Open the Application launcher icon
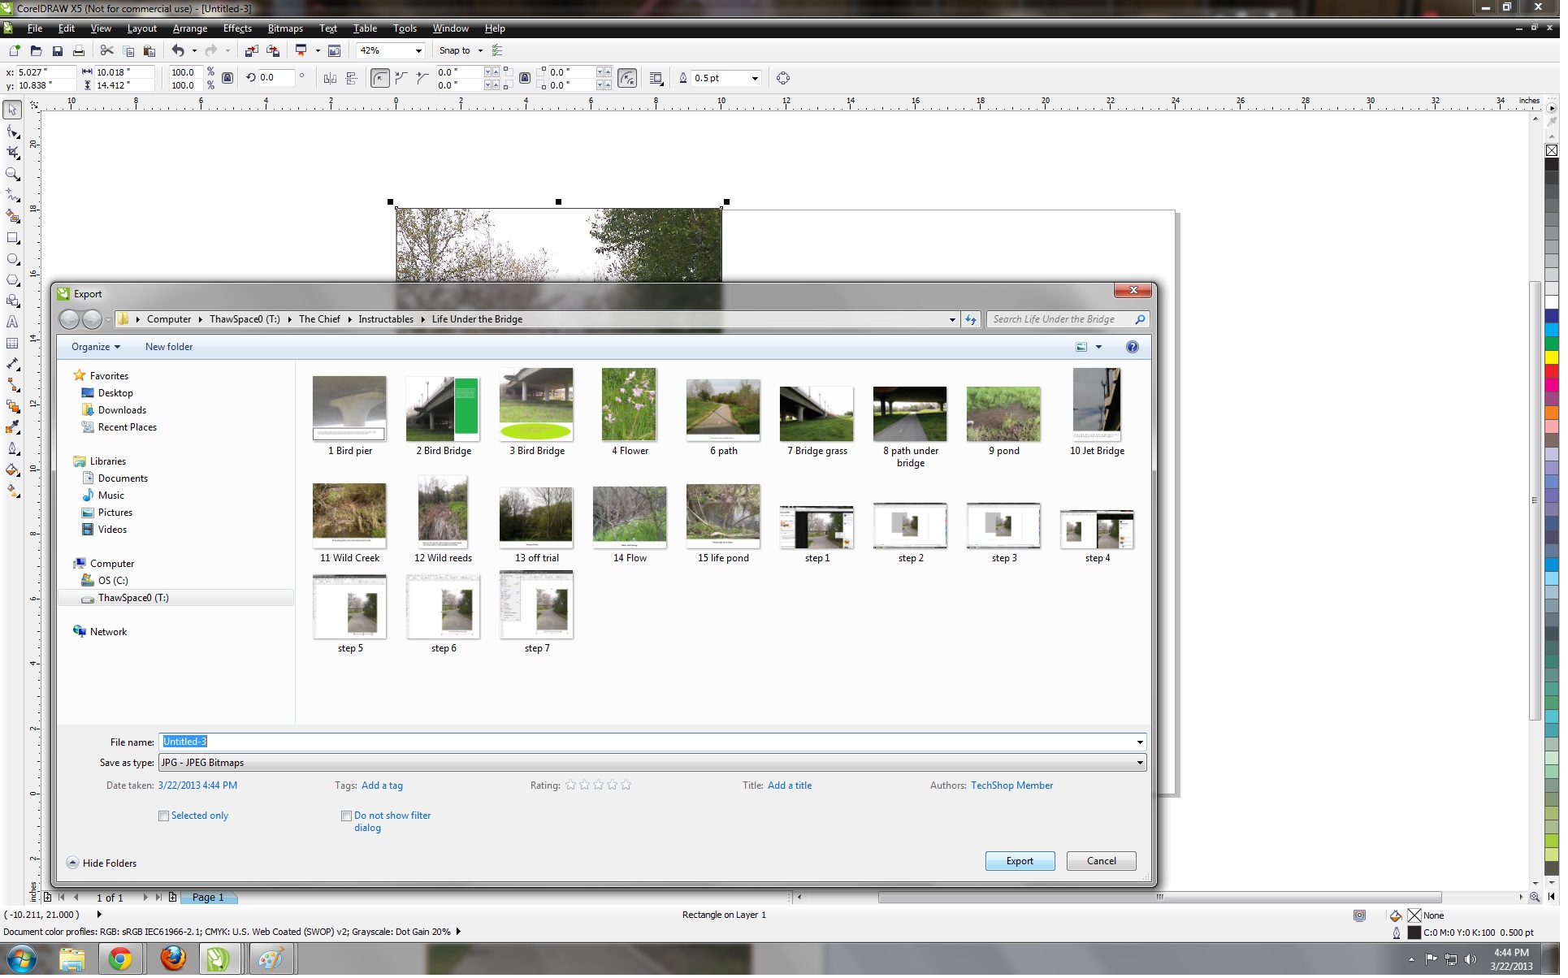This screenshot has height=978, width=1568. pyautogui.click(x=301, y=51)
